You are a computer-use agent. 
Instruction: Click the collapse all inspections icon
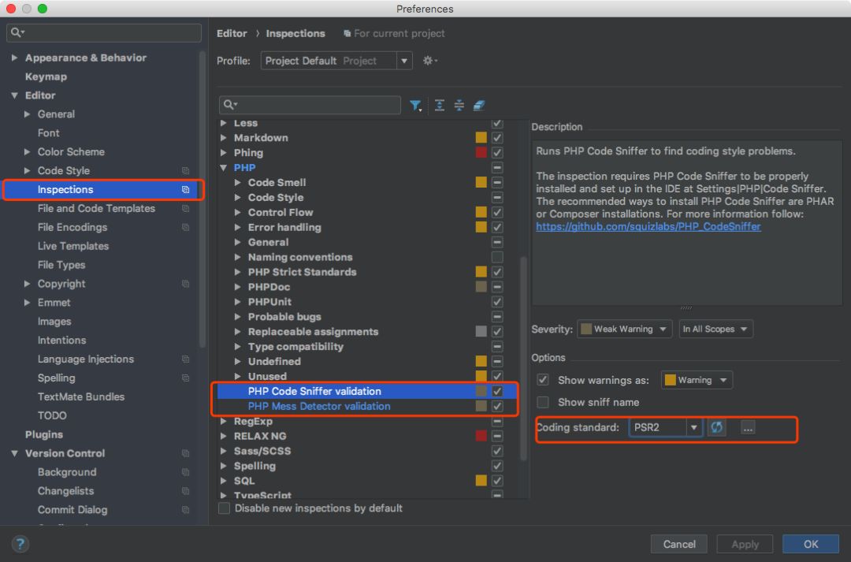pos(459,106)
